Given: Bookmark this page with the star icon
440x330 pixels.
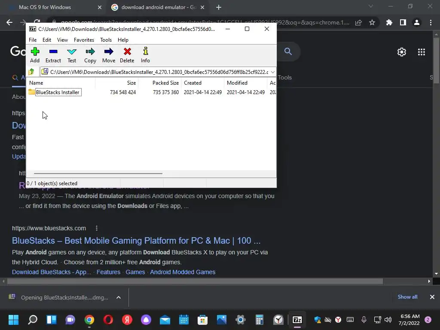Looking at the screenshot, I should tap(372, 22).
